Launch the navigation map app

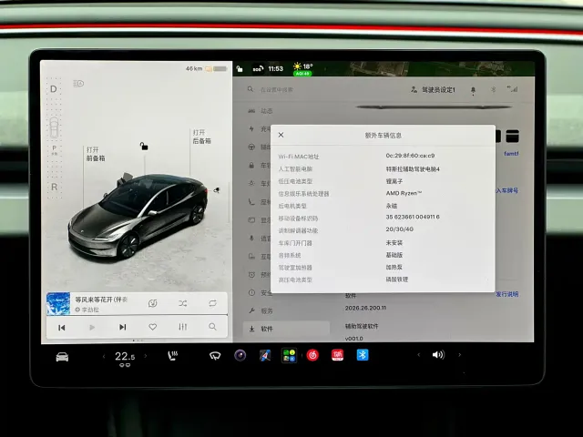265,356
